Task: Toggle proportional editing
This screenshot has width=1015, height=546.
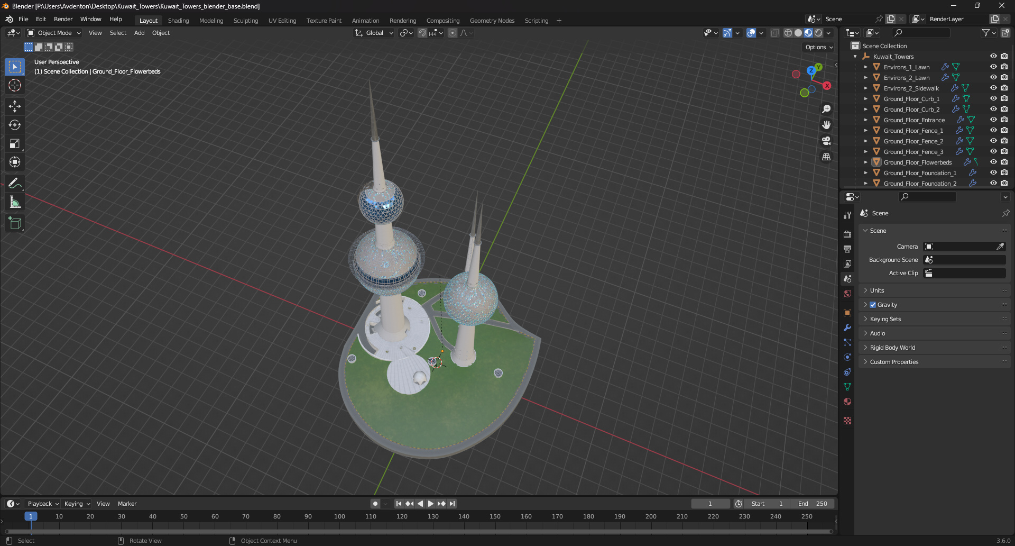Action: pyautogui.click(x=453, y=33)
